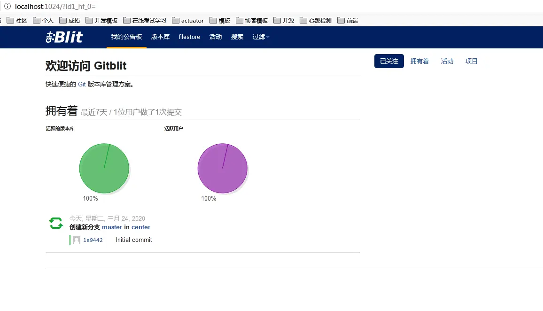Open the filestore menu item

tap(189, 37)
